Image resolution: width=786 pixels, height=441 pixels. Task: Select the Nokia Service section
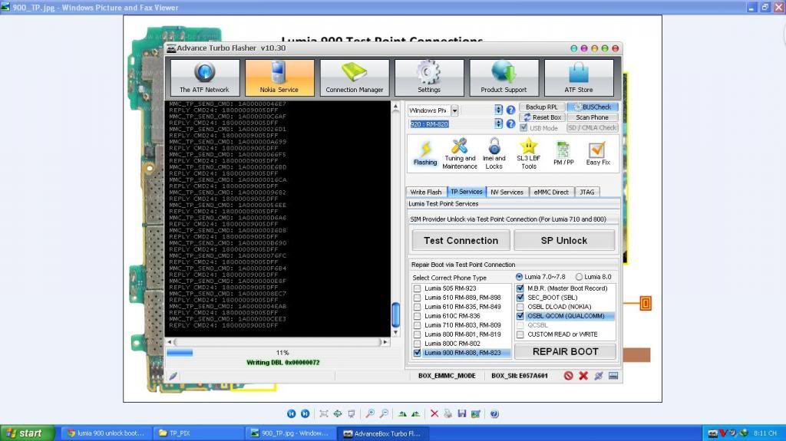(x=279, y=77)
